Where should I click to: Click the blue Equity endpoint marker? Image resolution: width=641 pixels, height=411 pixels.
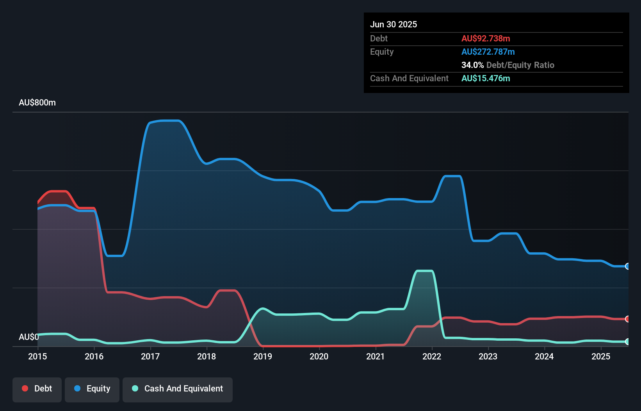(x=628, y=266)
